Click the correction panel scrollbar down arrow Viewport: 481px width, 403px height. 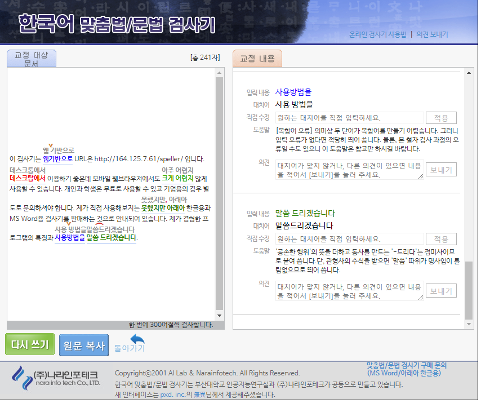click(x=467, y=325)
